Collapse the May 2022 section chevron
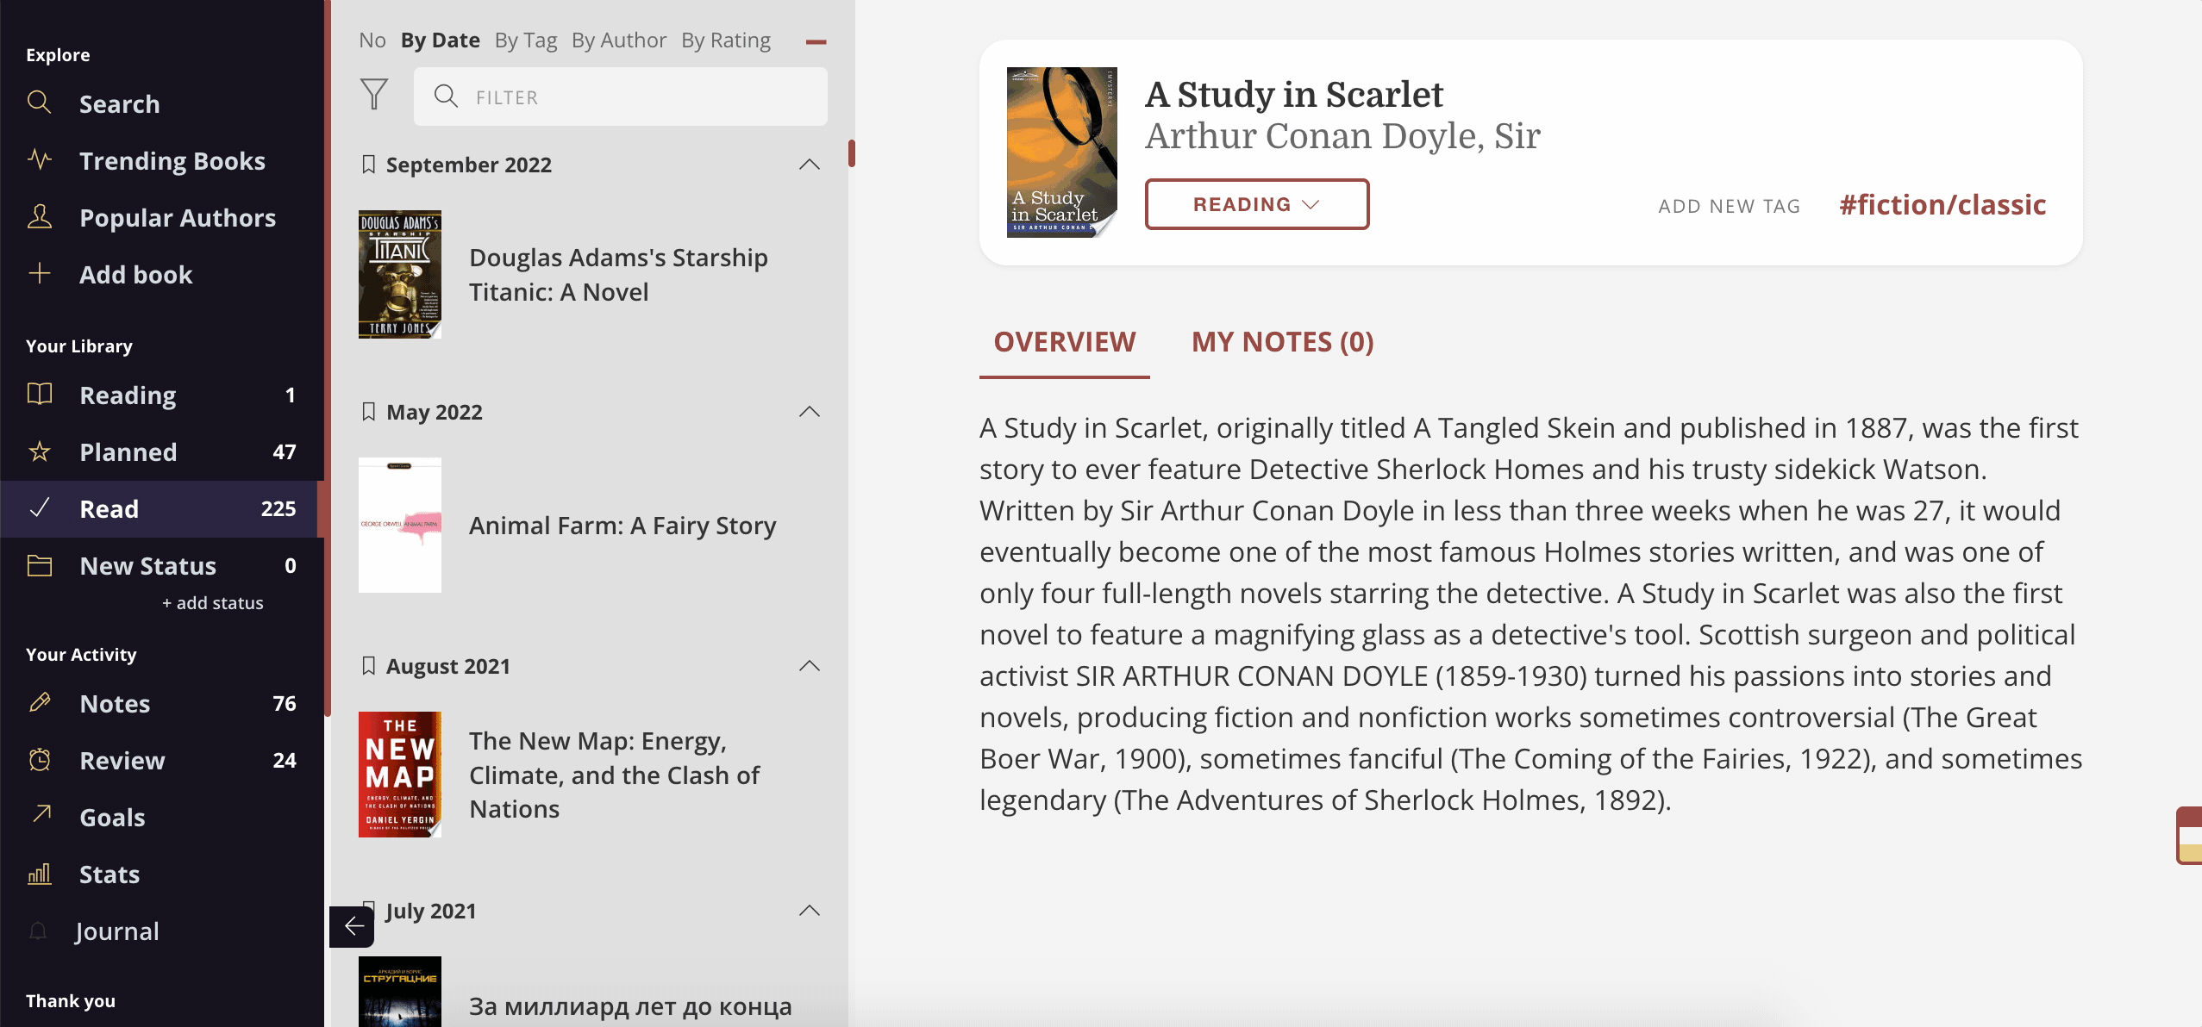 click(809, 412)
